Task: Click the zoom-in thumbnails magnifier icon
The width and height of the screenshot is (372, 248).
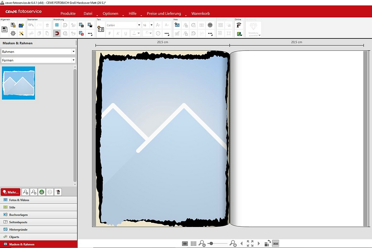Action: (x=34, y=192)
